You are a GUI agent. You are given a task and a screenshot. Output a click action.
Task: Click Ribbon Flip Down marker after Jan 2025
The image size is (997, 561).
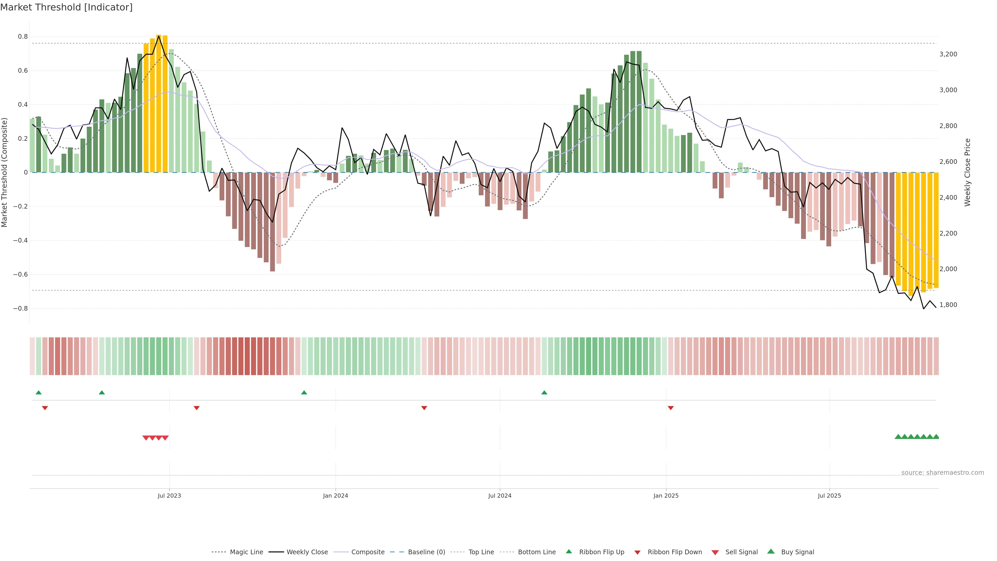(671, 408)
